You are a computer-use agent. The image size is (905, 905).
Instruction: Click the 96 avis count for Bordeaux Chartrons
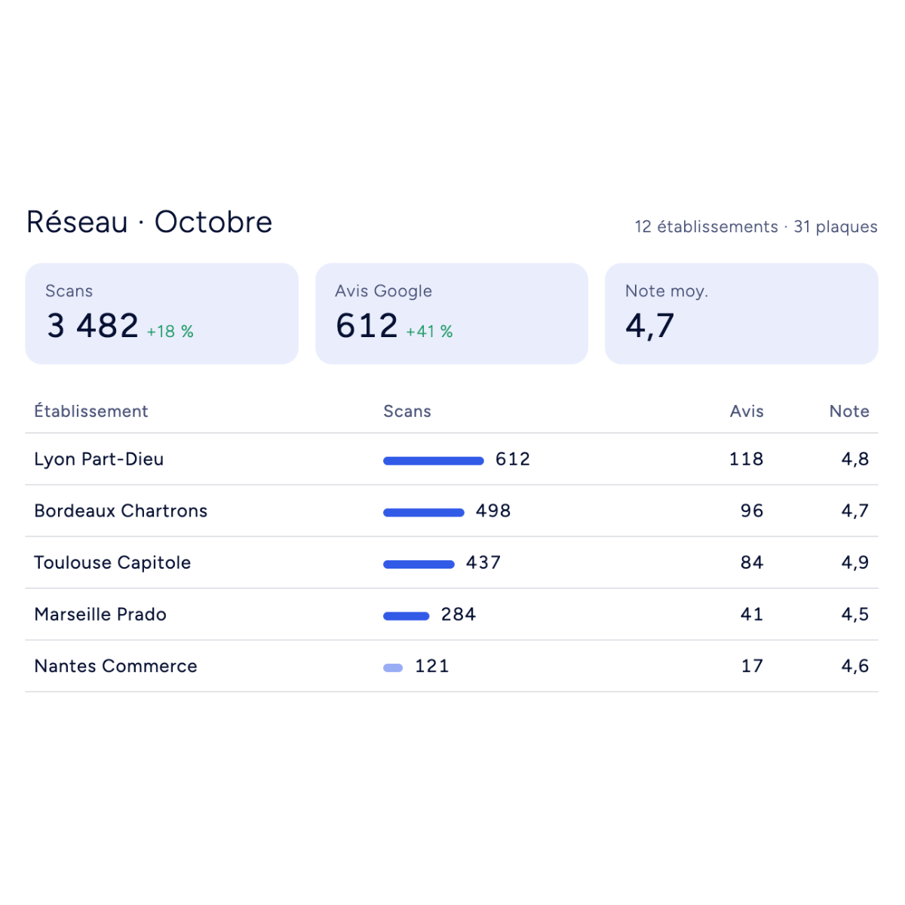click(x=752, y=511)
